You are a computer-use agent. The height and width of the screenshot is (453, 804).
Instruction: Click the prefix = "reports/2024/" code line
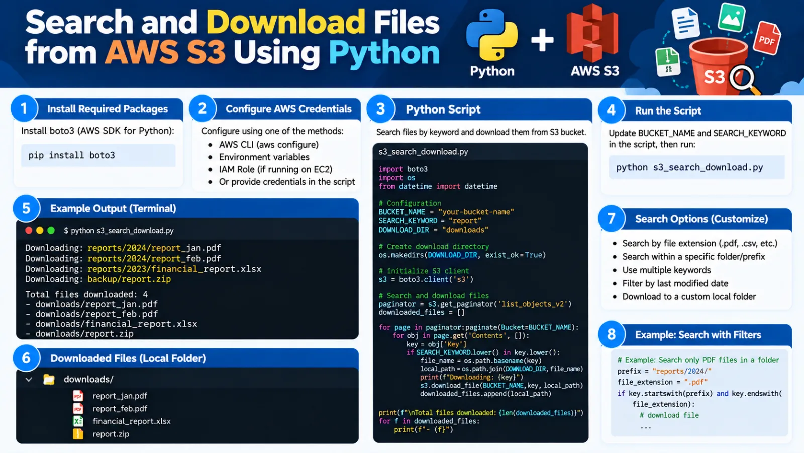(664, 371)
